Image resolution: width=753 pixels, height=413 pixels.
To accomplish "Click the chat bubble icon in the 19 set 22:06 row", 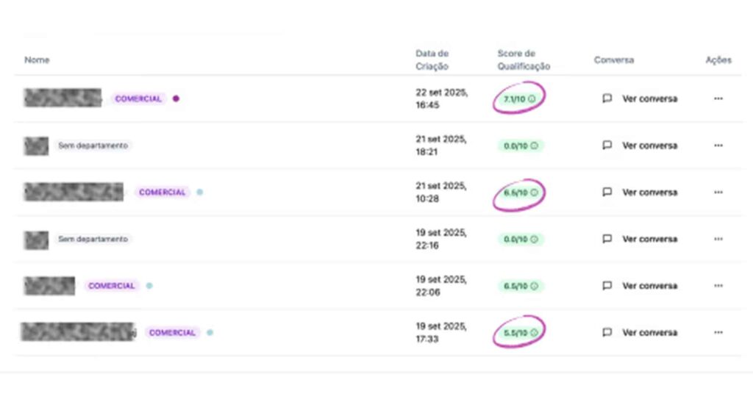I will 607,286.
